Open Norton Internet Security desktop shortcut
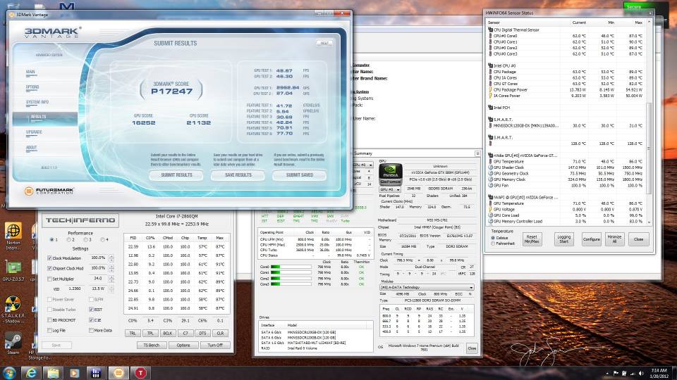Screen dimensions: 677x380 click(13, 236)
